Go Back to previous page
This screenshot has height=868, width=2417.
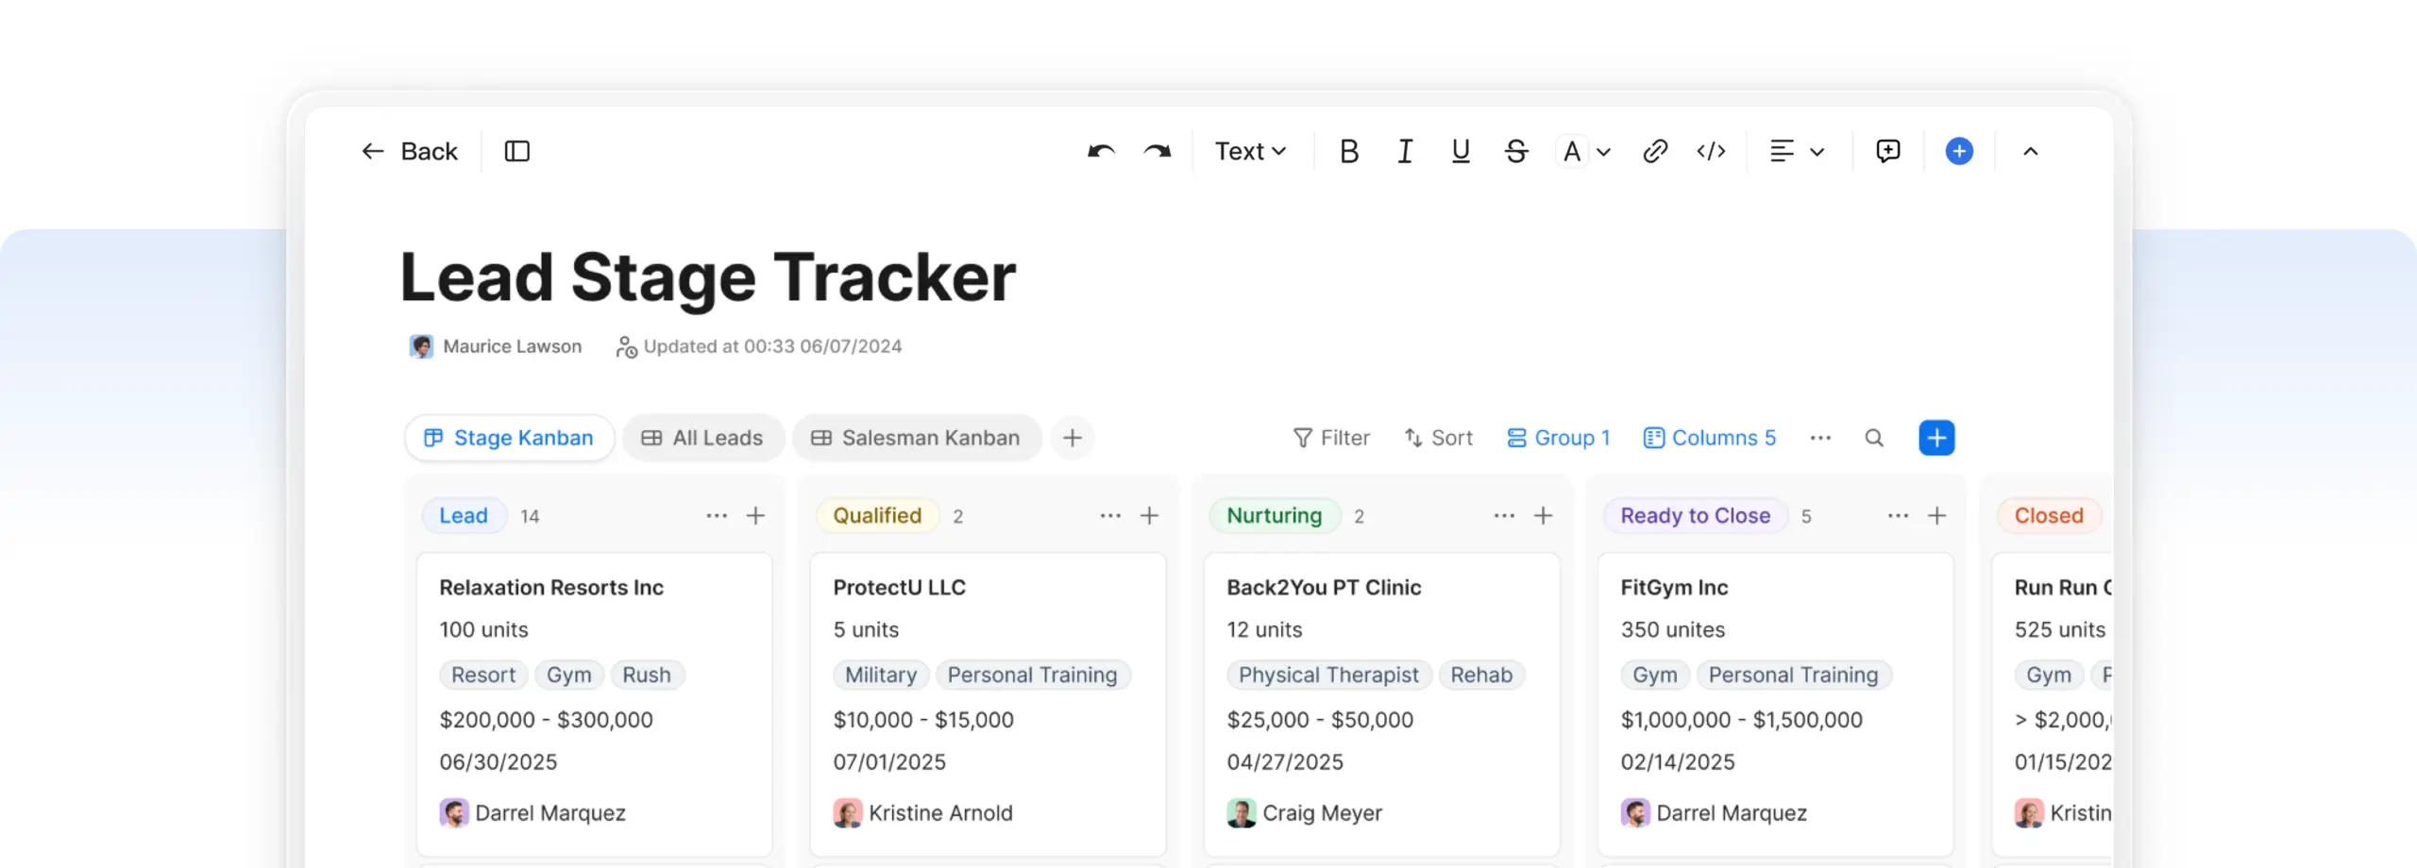(410, 151)
